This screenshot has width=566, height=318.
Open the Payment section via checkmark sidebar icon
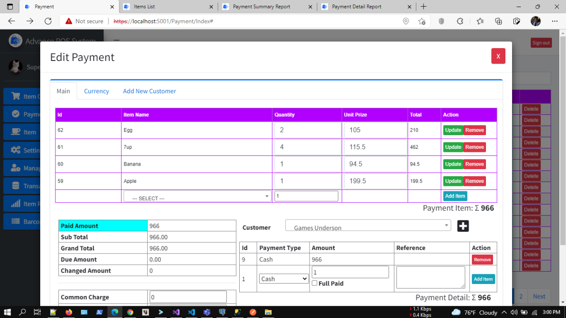point(15,114)
